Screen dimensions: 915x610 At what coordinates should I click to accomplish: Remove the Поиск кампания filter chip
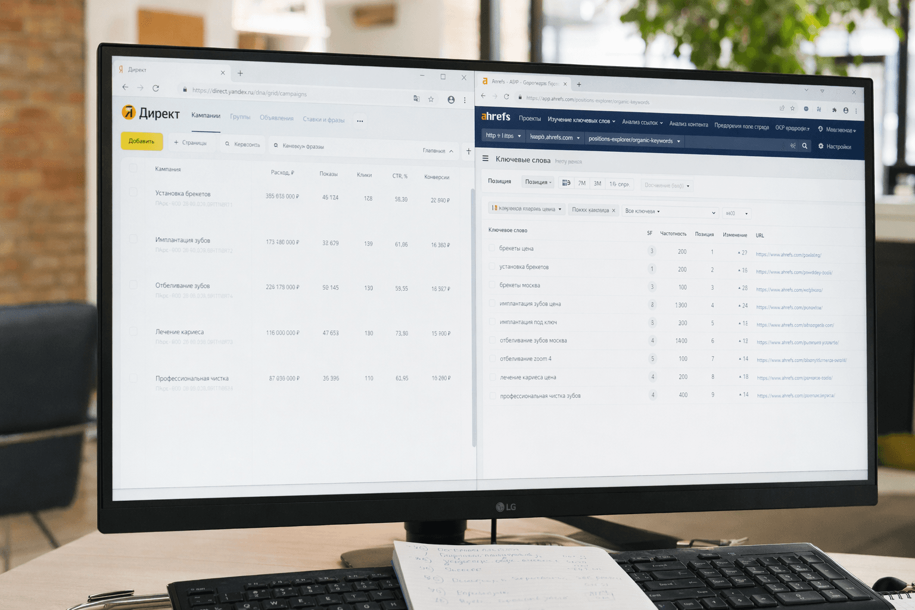tap(614, 210)
